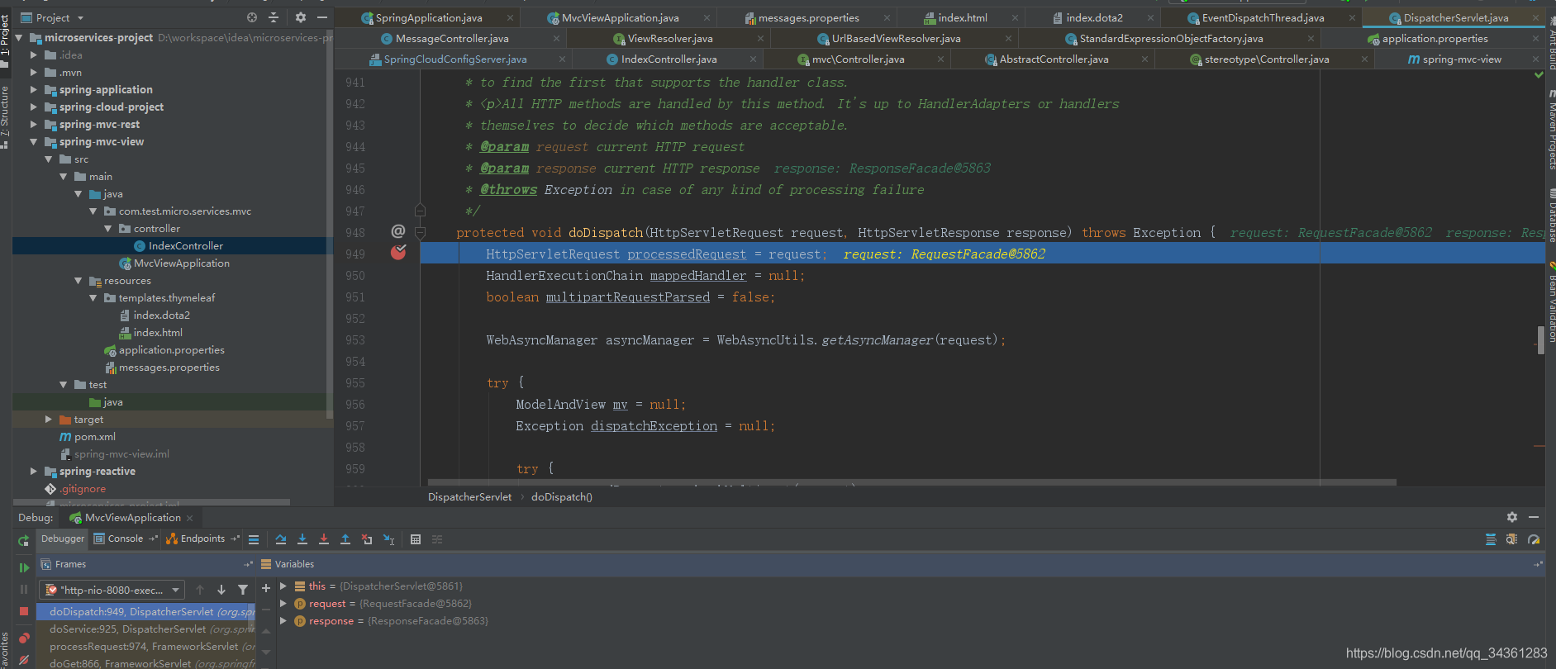Pause the running program
The height and width of the screenshot is (669, 1556).
coord(24,590)
